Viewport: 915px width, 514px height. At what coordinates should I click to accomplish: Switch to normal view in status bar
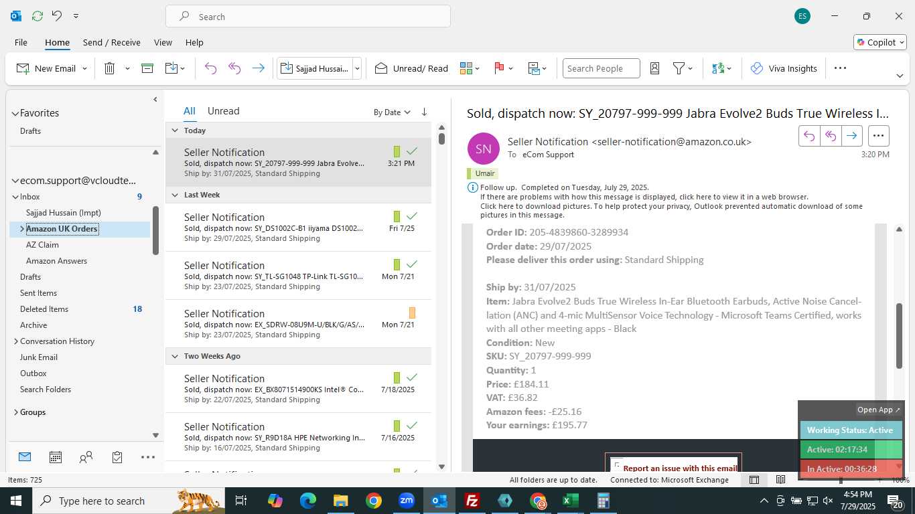pyautogui.click(x=754, y=480)
